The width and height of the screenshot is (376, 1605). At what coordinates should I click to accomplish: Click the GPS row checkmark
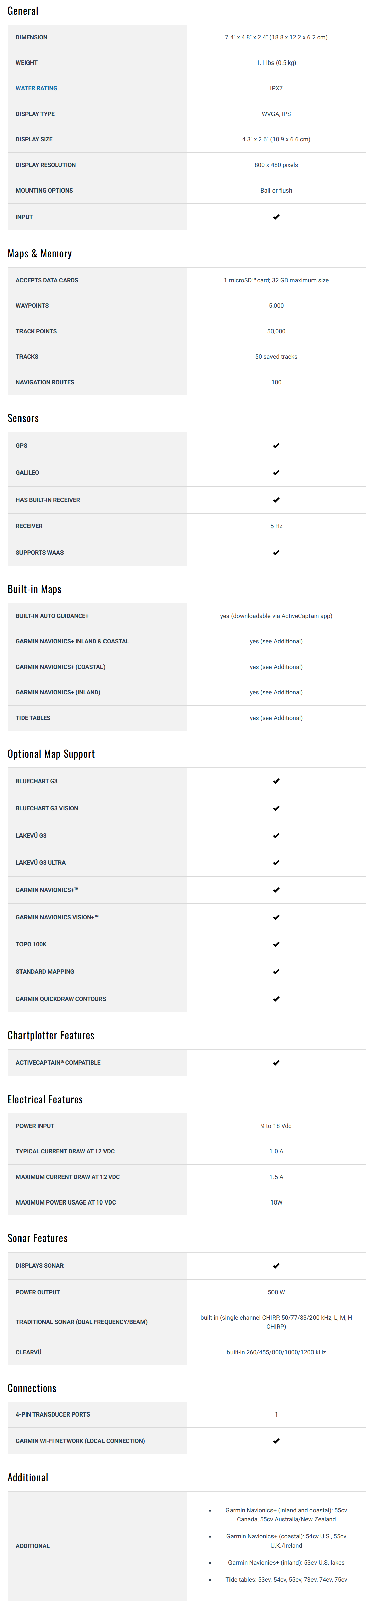point(276,446)
